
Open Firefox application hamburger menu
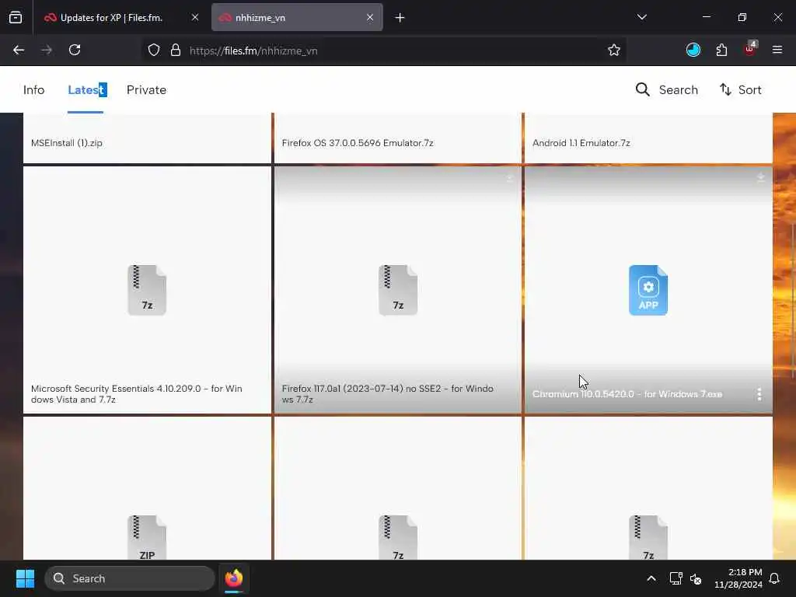point(777,50)
